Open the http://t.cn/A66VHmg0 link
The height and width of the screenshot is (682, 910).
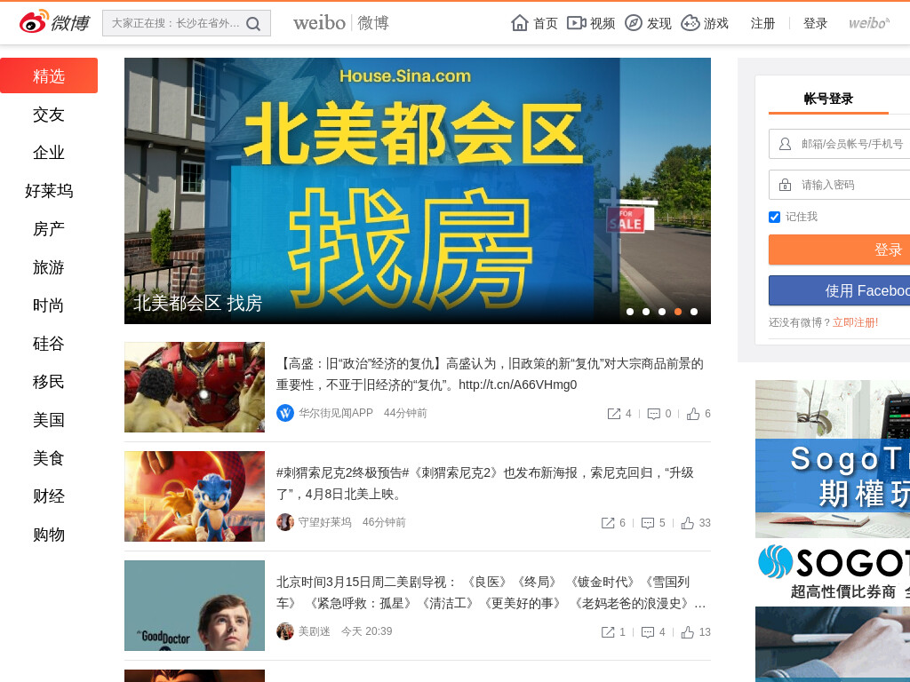coord(518,385)
